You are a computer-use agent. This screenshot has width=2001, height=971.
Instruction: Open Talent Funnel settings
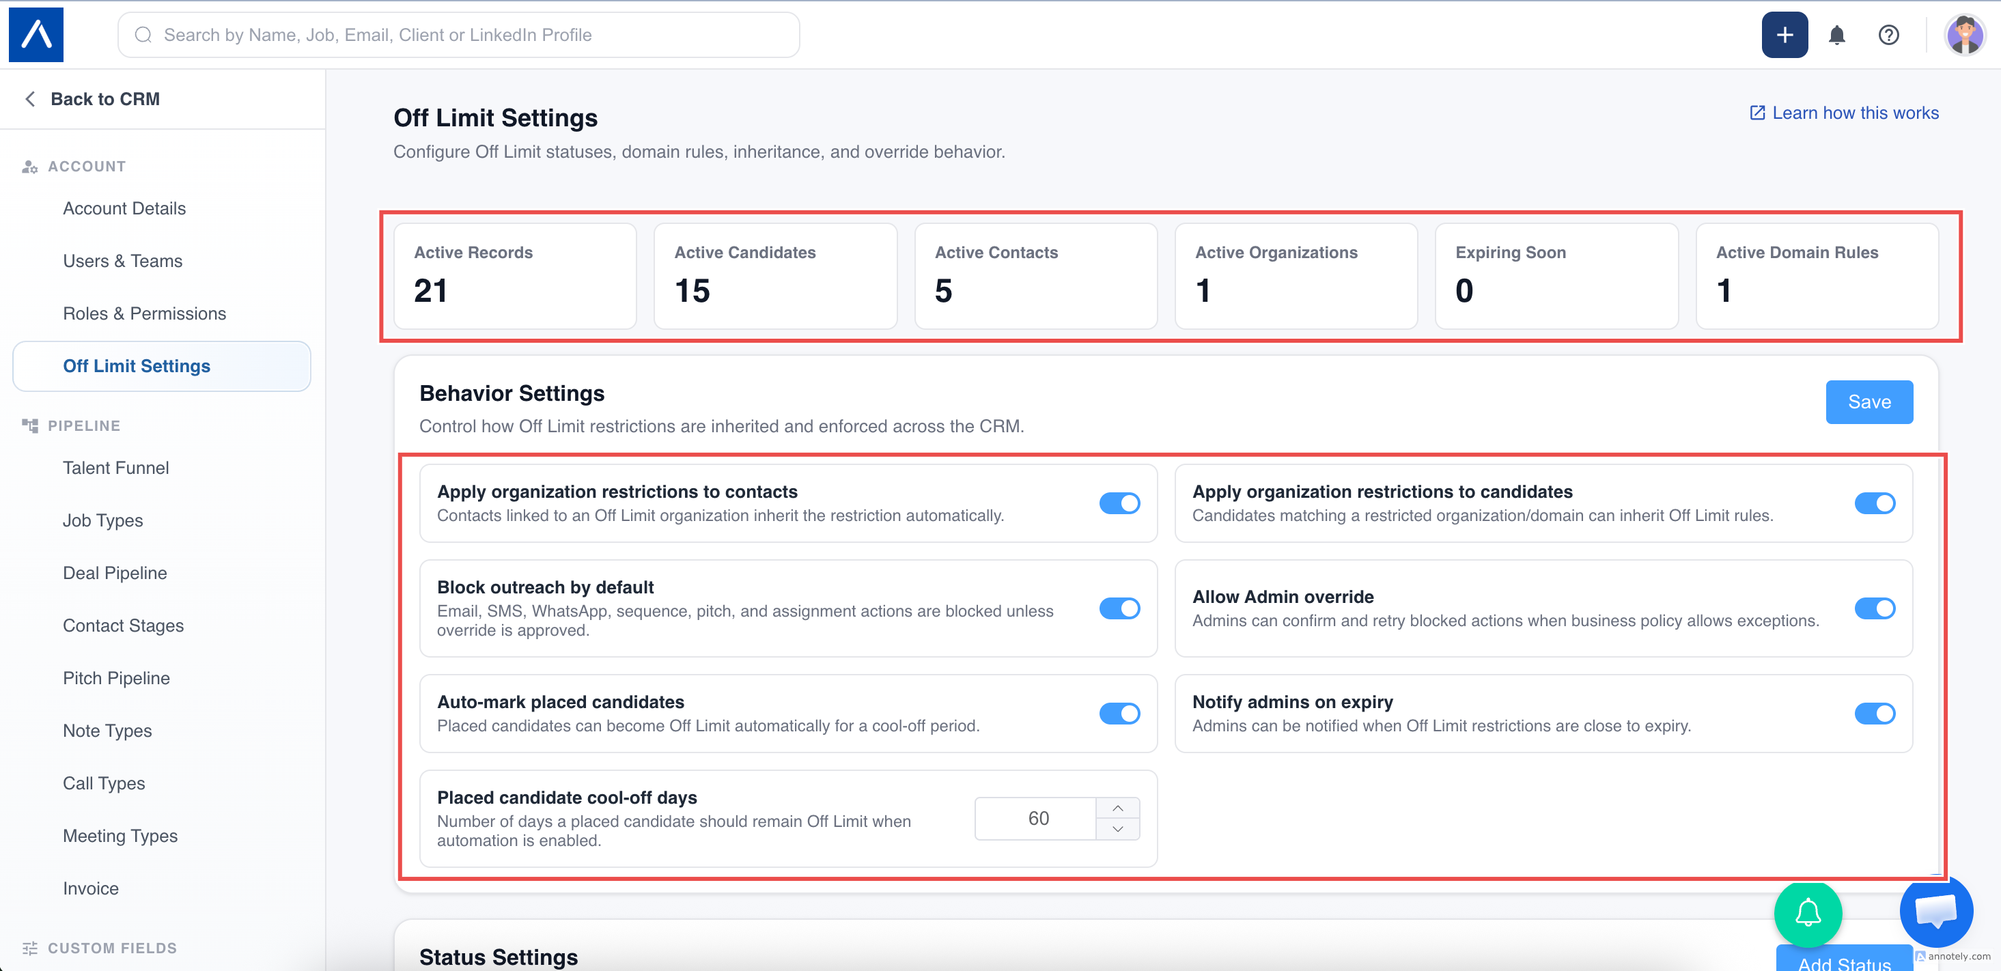coord(115,468)
